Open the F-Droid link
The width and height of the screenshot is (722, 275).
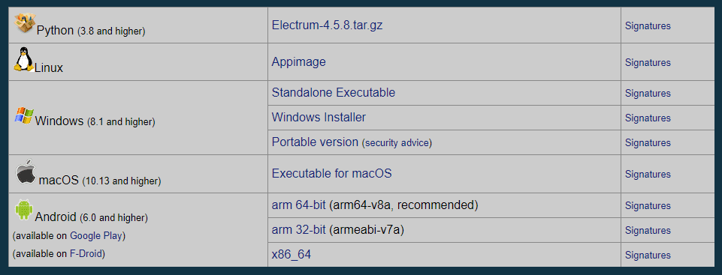coord(86,253)
